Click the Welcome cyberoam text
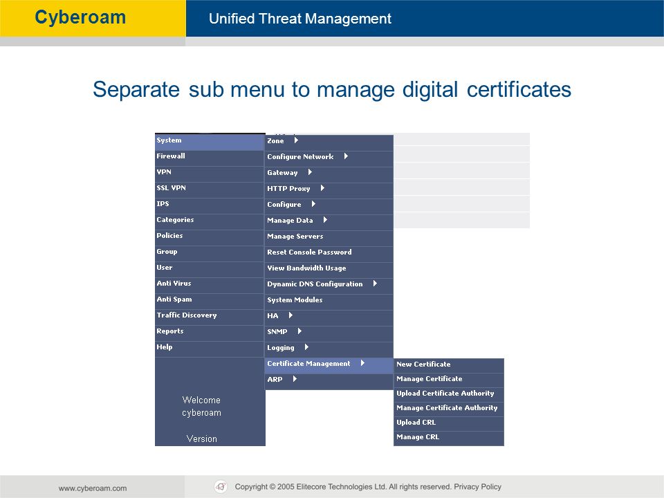The image size is (664, 498). 201,407
